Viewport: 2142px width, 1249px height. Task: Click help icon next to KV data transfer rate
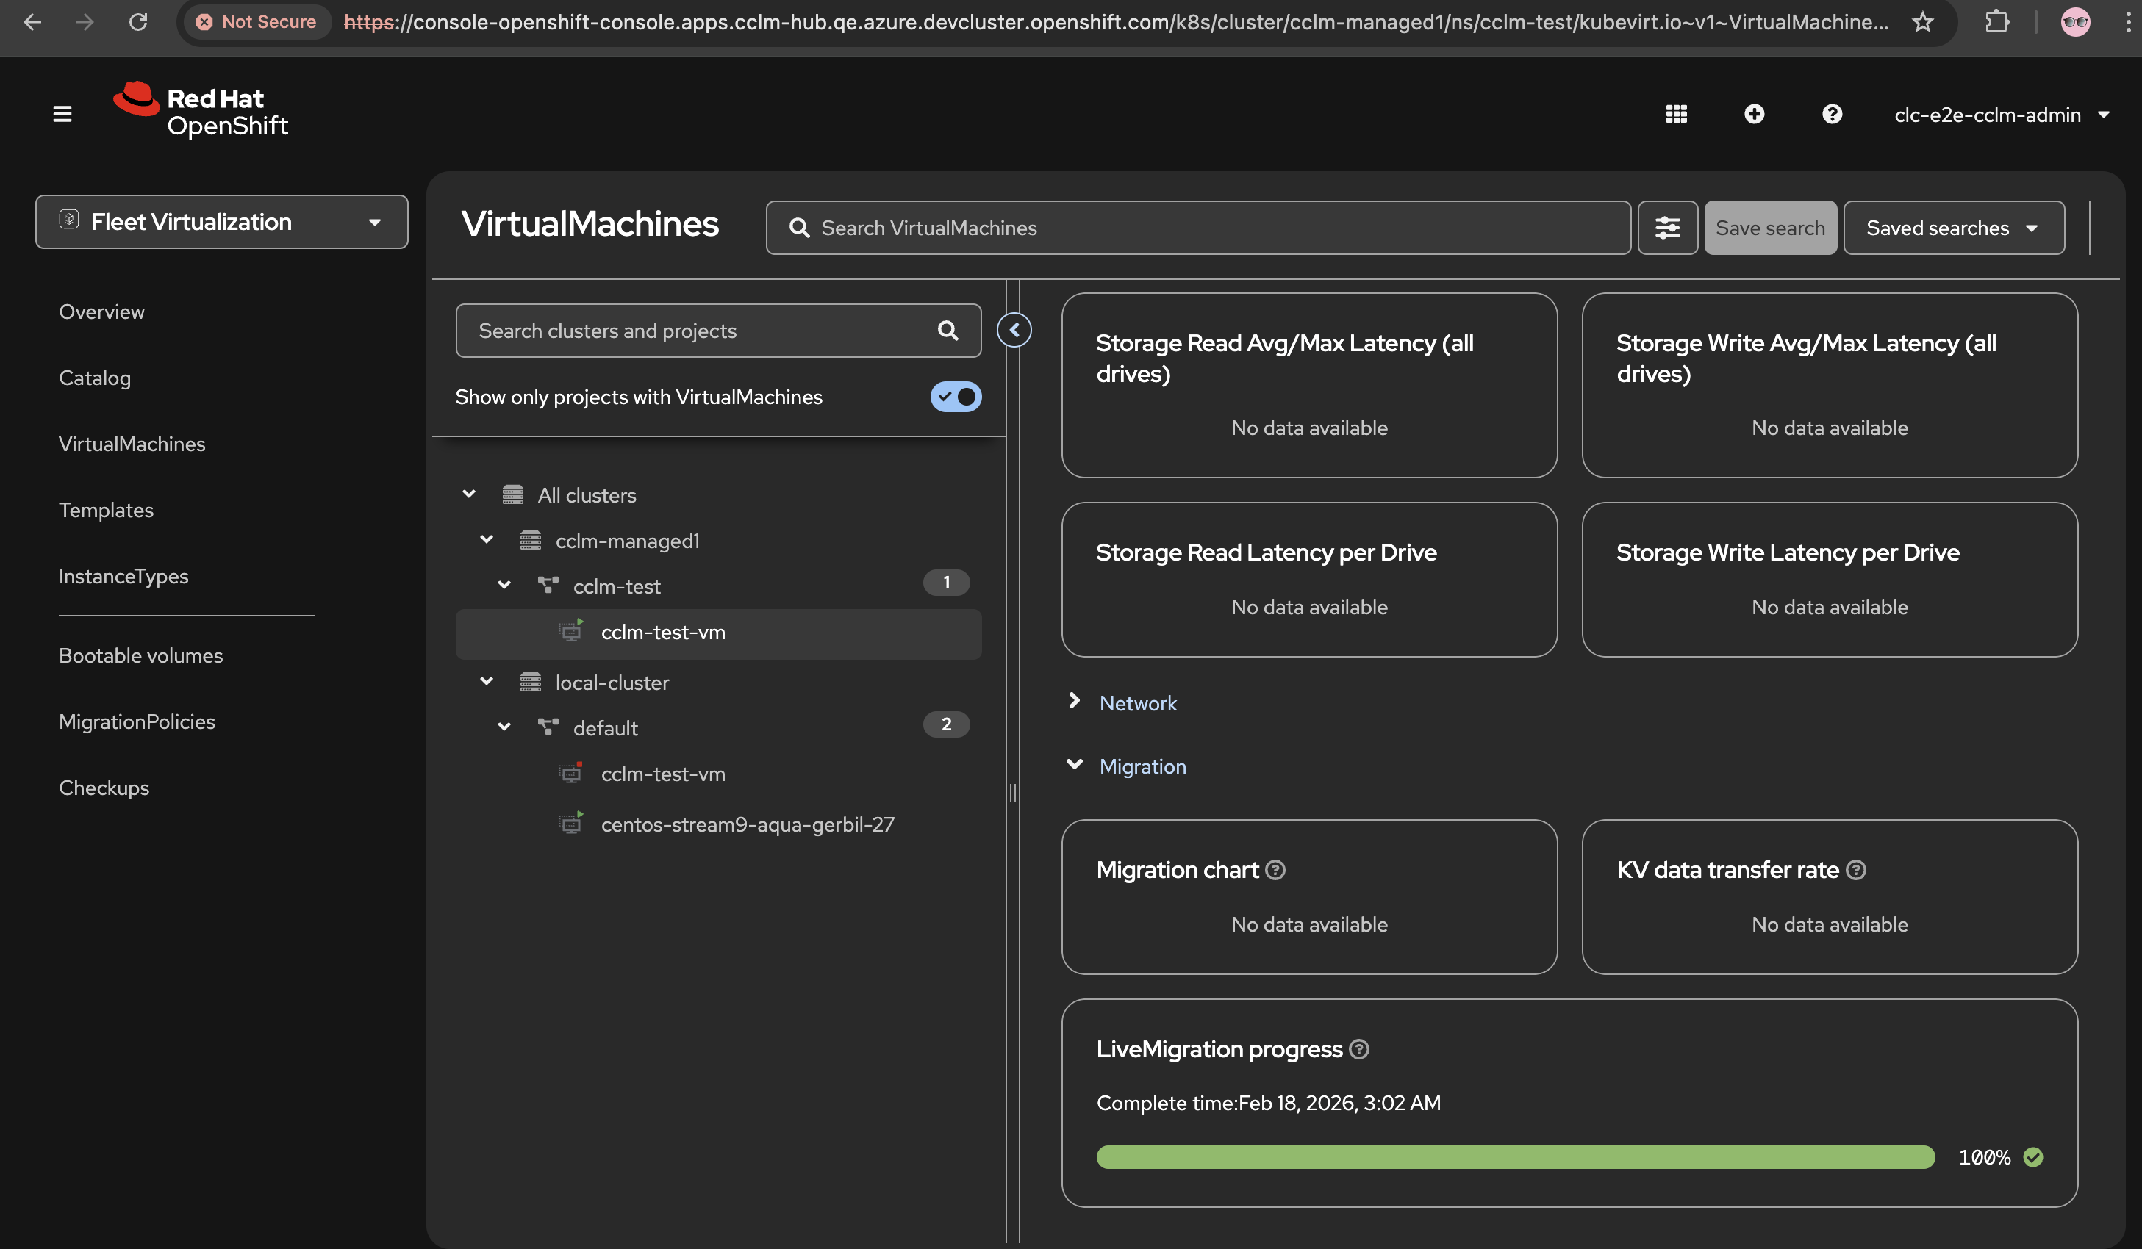[1856, 870]
